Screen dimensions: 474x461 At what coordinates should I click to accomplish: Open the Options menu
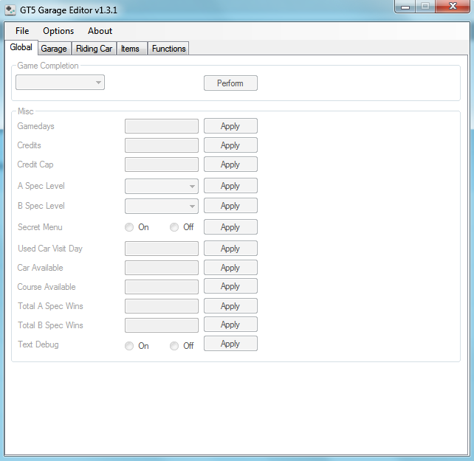[58, 31]
